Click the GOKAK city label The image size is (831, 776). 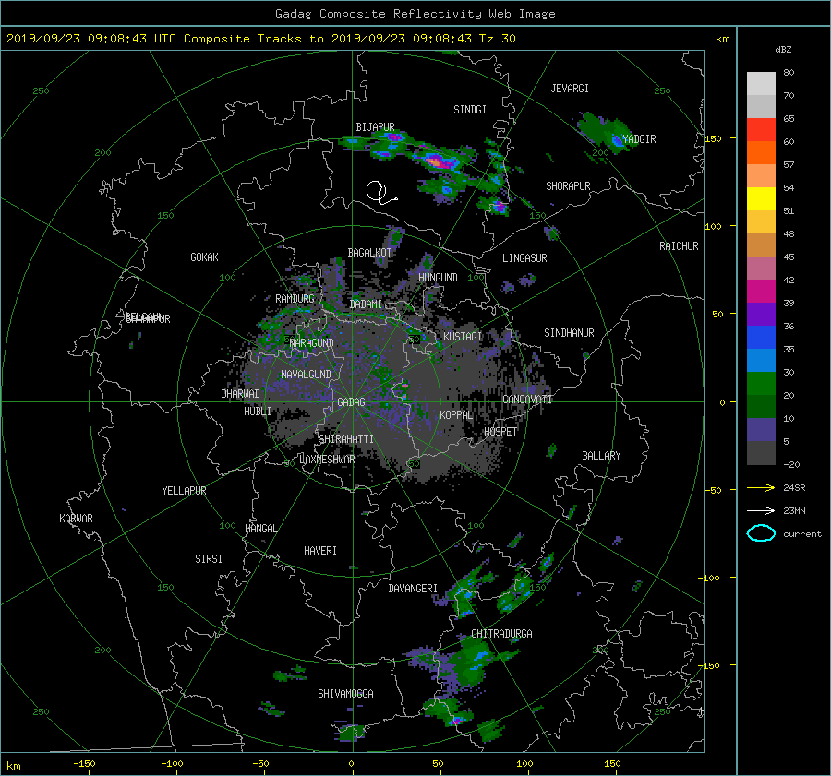pyautogui.click(x=204, y=257)
